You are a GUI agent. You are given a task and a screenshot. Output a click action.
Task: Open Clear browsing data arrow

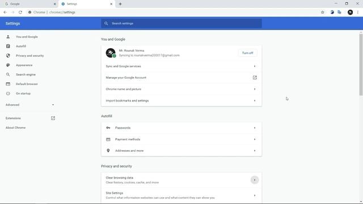click(x=255, y=180)
